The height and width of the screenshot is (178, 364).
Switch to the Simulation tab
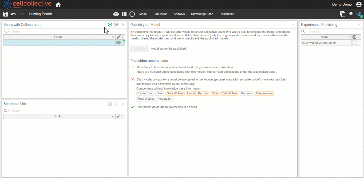click(x=161, y=14)
